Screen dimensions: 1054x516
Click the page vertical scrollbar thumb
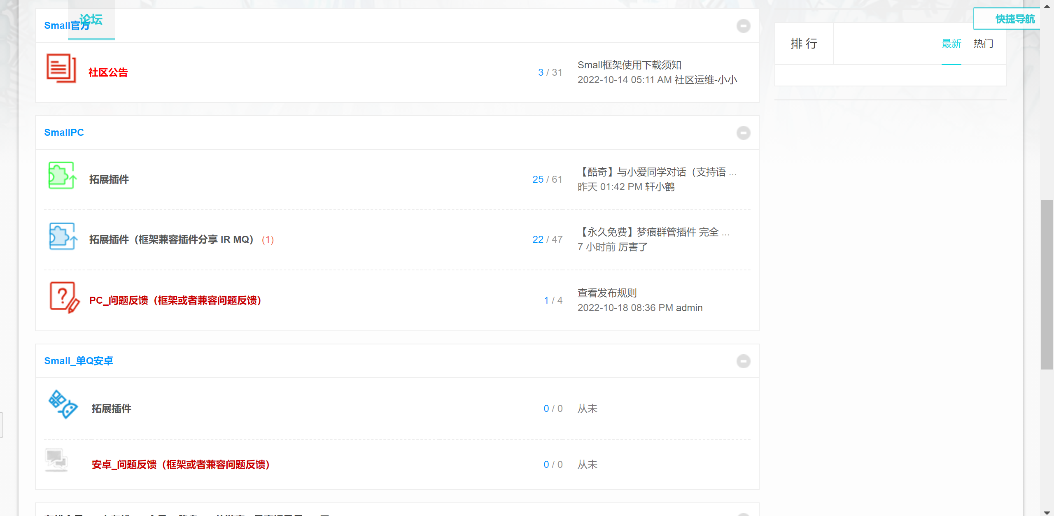1047,284
